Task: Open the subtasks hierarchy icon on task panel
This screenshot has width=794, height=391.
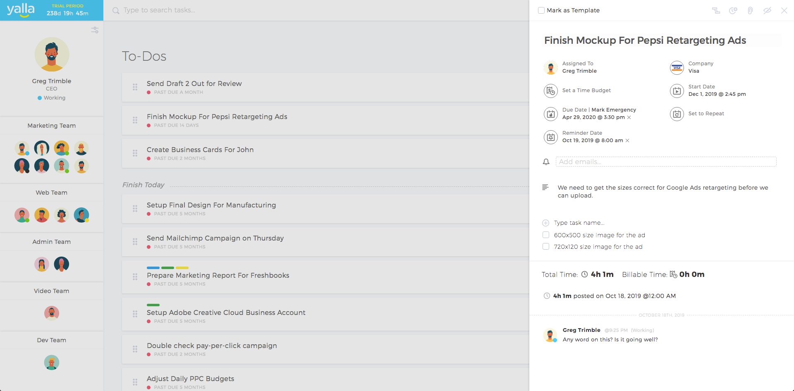Action: (x=716, y=10)
